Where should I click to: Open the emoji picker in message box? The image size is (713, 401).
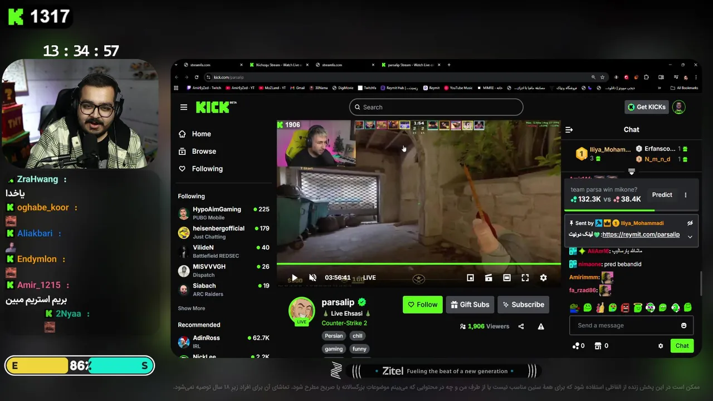pos(684,325)
